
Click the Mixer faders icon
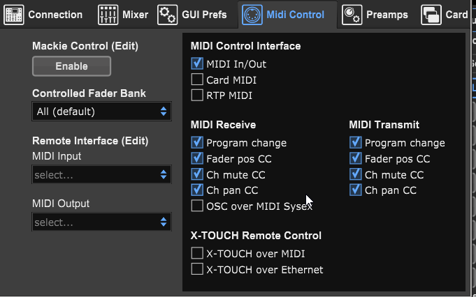[108, 15]
